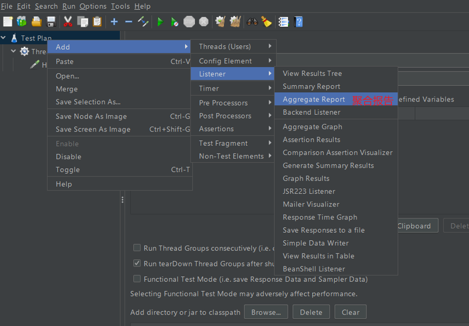Select BeanShell Listener entry
Viewport: 469px width, 326px height.
point(336,269)
